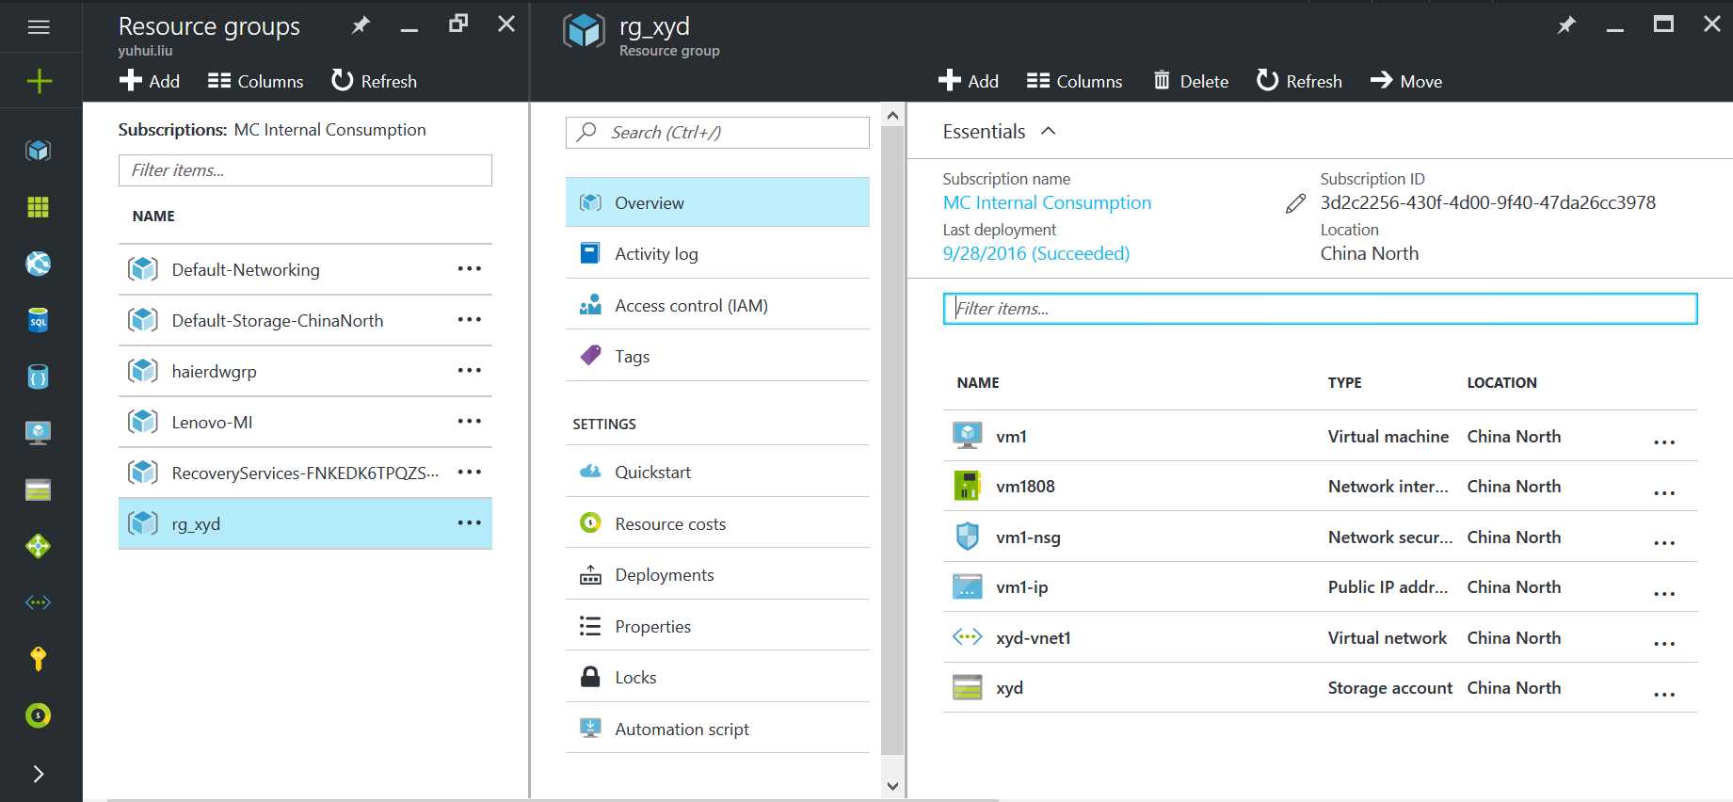Screen dimensions: 1733x802
Task: Open ellipsis menu for rg_xyd group
Action: coord(470,523)
